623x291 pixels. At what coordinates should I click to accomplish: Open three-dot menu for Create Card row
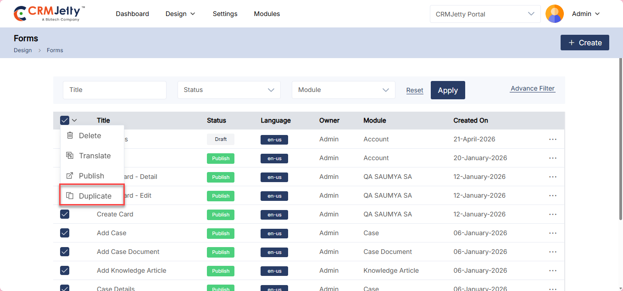pyautogui.click(x=552, y=214)
